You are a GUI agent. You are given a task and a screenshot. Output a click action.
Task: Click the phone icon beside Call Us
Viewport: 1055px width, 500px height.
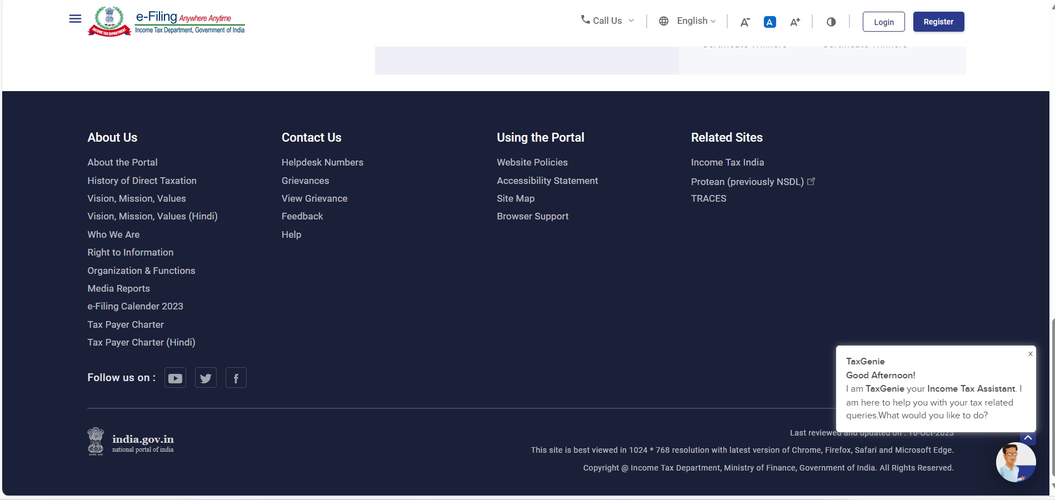pyautogui.click(x=585, y=19)
